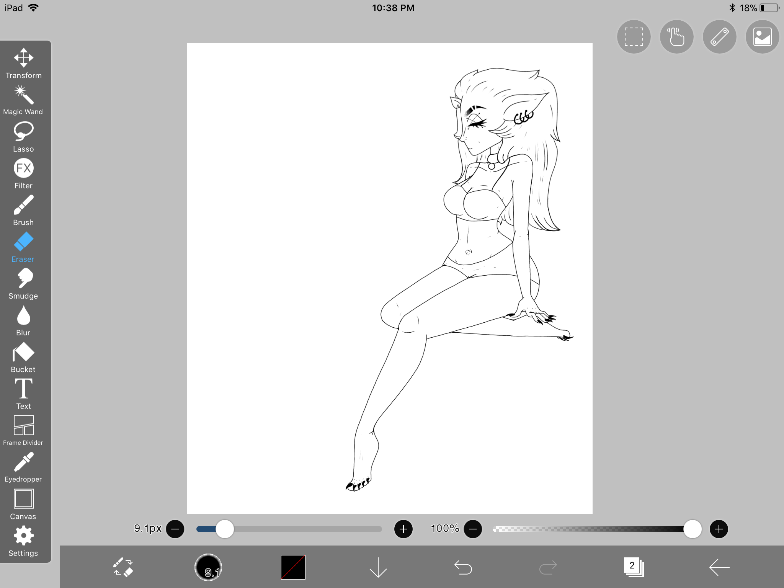Pick the Bucket fill tool
This screenshot has width=784, height=588.
coord(23,358)
